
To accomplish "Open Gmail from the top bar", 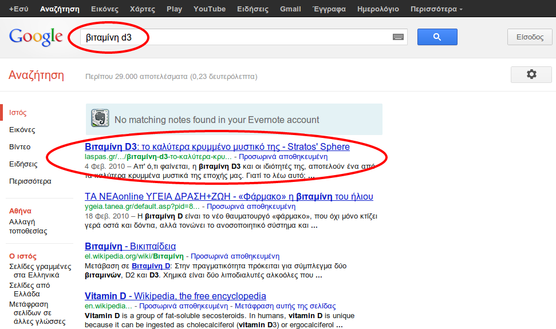I will 290,9.
